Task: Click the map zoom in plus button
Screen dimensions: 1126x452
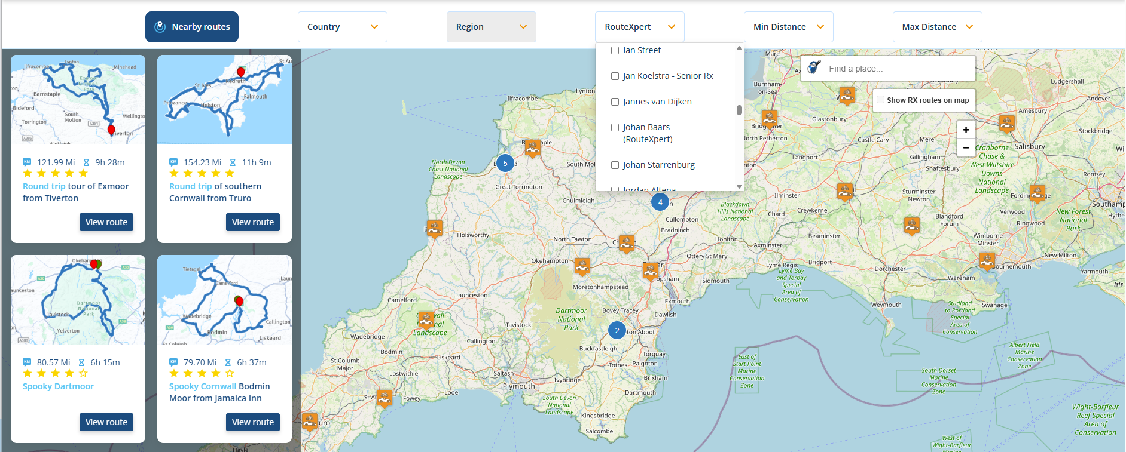Action: pyautogui.click(x=966, y=130)
